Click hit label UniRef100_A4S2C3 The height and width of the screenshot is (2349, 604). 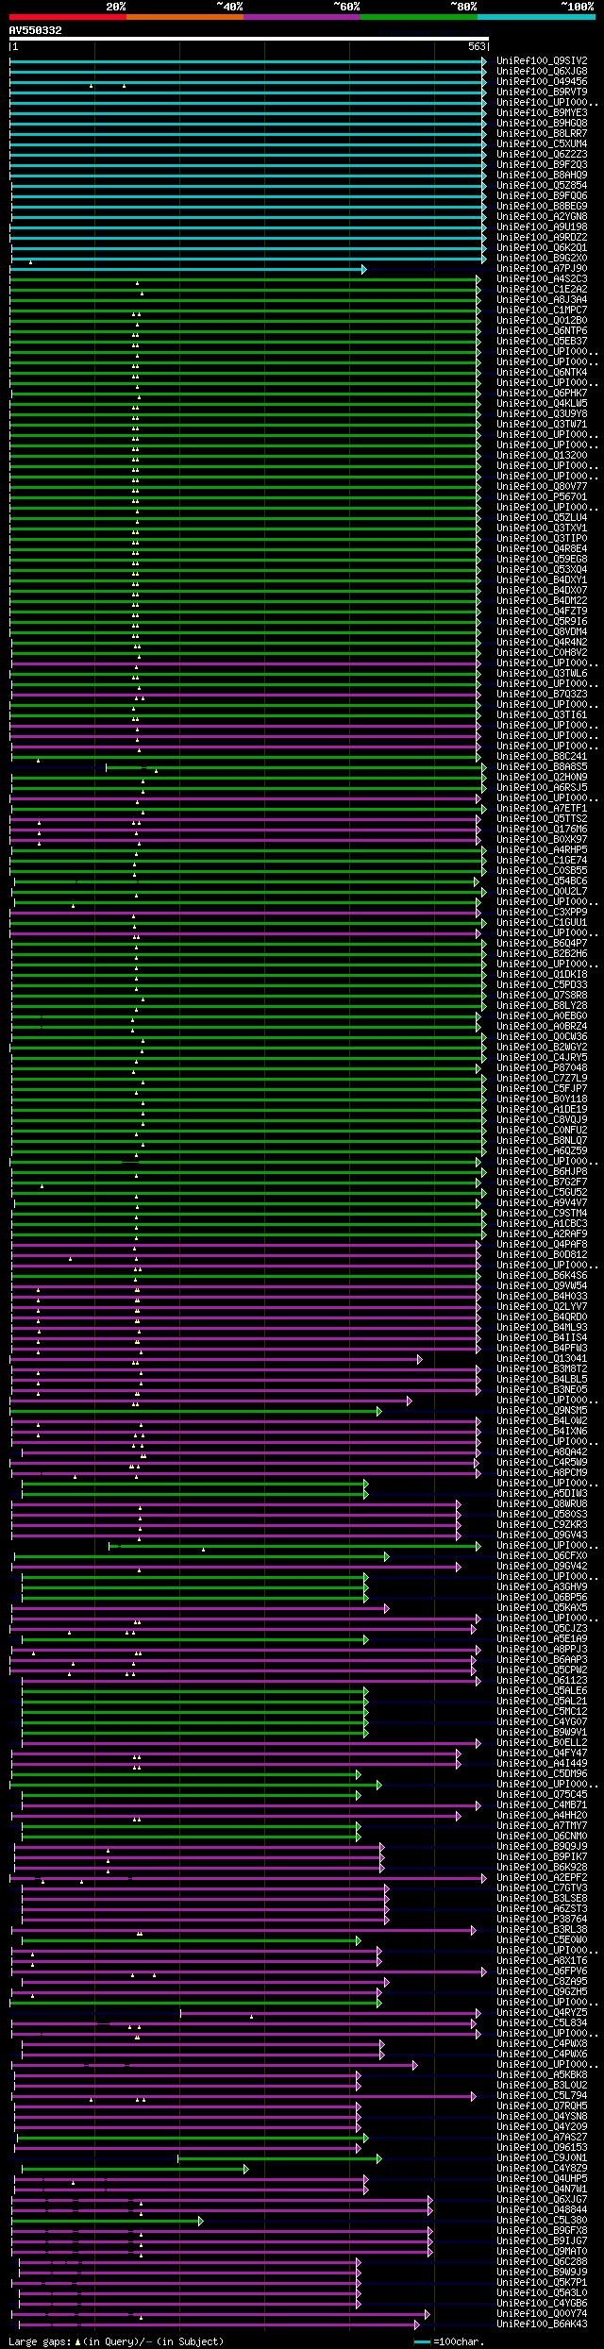[x=542, y=278]
